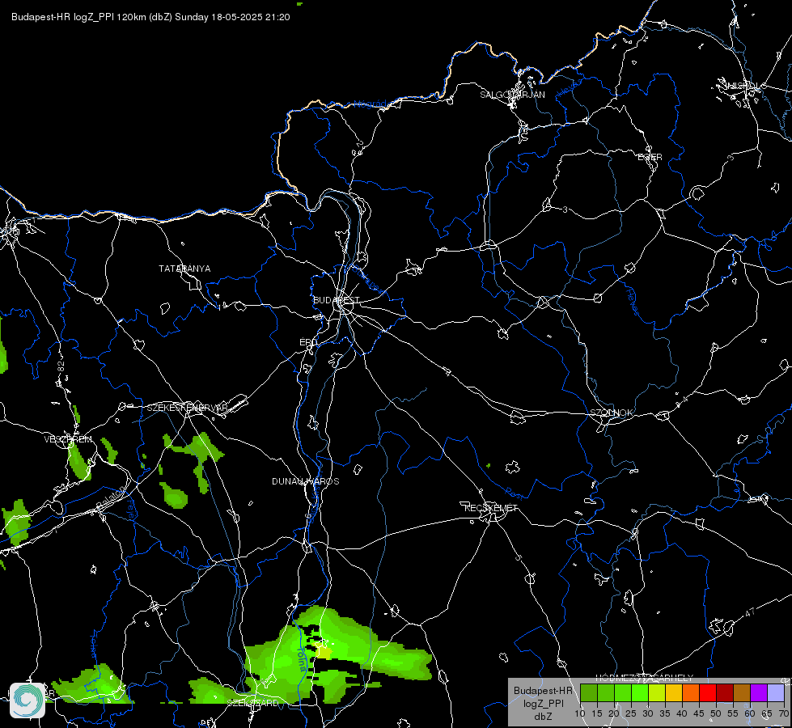Pick the 15-20 dBZ green legend swatch
The image size is (792, 728).
pos(606,692)
